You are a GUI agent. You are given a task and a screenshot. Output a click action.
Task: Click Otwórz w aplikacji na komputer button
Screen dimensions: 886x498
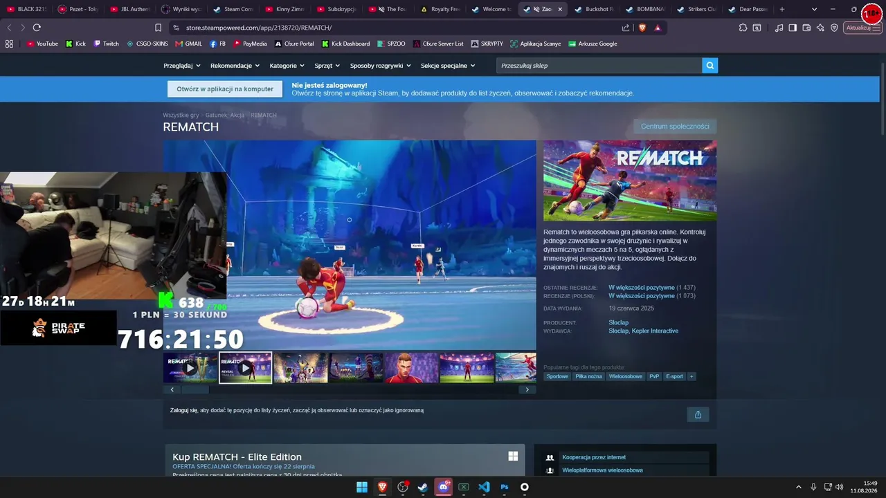(x=225, y=89)
